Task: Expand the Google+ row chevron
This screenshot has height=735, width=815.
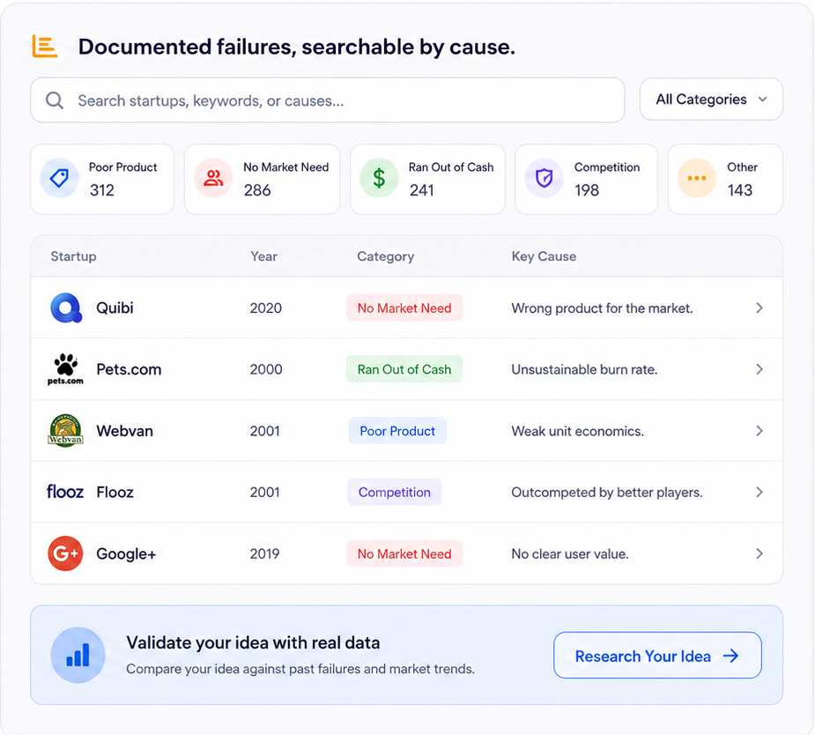Action: click(759, 553)
